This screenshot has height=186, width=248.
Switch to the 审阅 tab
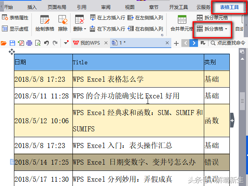tap(106, 7)
